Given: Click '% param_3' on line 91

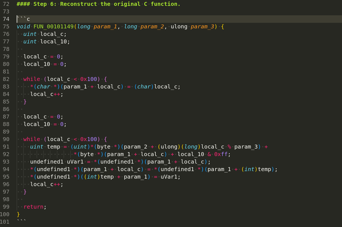Looking at the screenshot, I should pos(243,147).
